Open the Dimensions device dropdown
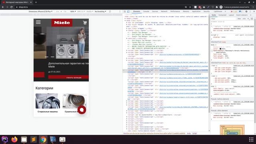 pyautogui.click(x=40, y=12)
